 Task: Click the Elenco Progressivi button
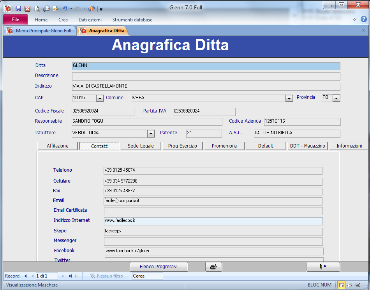pos(159,267)
